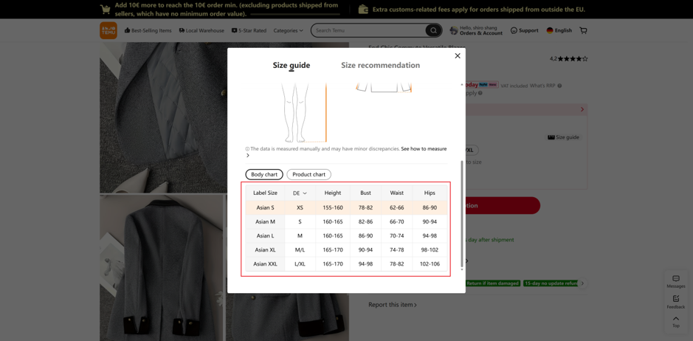693x341 pixels.
Task: Select the Body chart toggle
Action: (264, 175)
